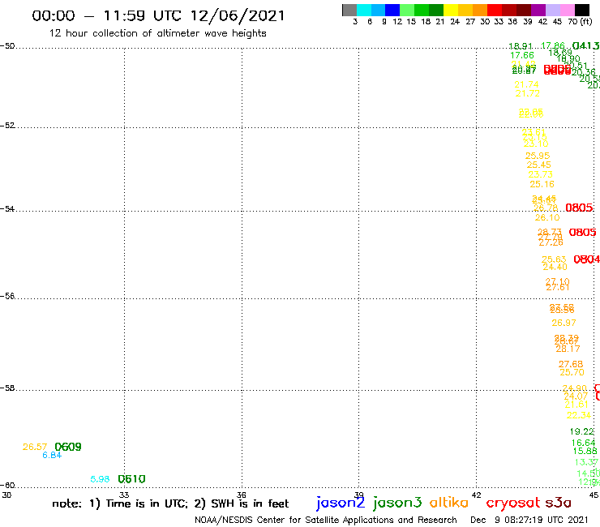Click the 18.91 wave height reading
This screenshot has height=527, width=600.
pos(521,46)
